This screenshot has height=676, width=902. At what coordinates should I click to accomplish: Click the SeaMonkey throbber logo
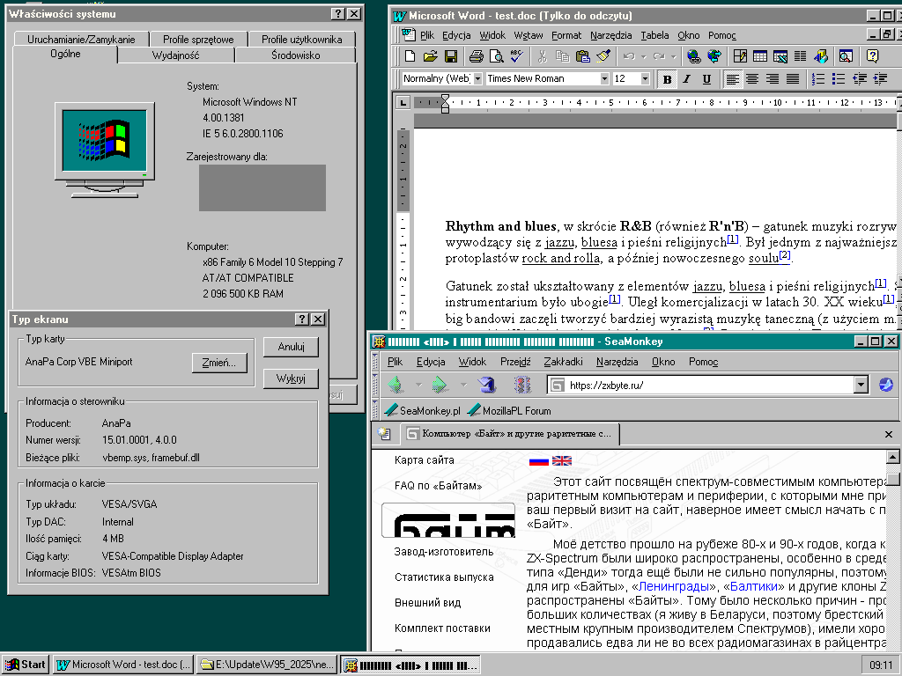tap(886, 384)
